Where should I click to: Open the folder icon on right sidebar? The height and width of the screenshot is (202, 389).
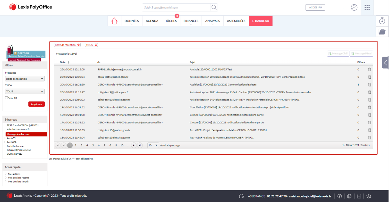click(382, 32)
